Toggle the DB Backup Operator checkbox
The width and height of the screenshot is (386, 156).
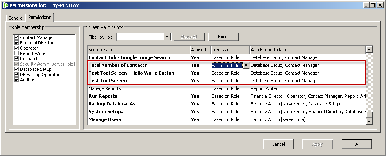coord(16,75)
